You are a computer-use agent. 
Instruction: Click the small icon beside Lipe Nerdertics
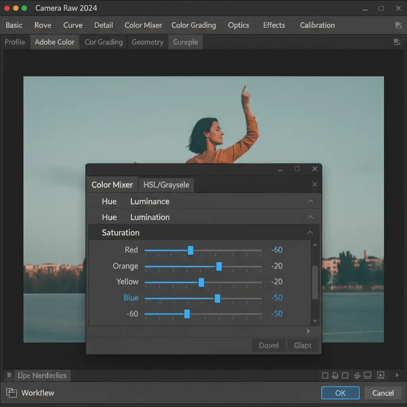pos(9,376)
